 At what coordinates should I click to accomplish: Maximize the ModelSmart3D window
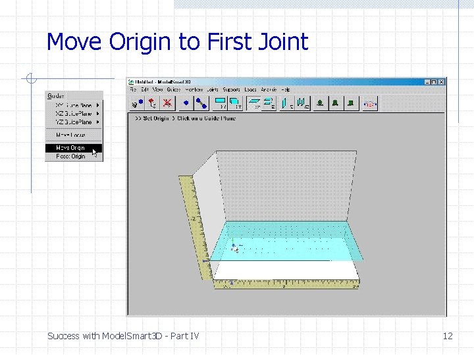click(x=434, y=82)
